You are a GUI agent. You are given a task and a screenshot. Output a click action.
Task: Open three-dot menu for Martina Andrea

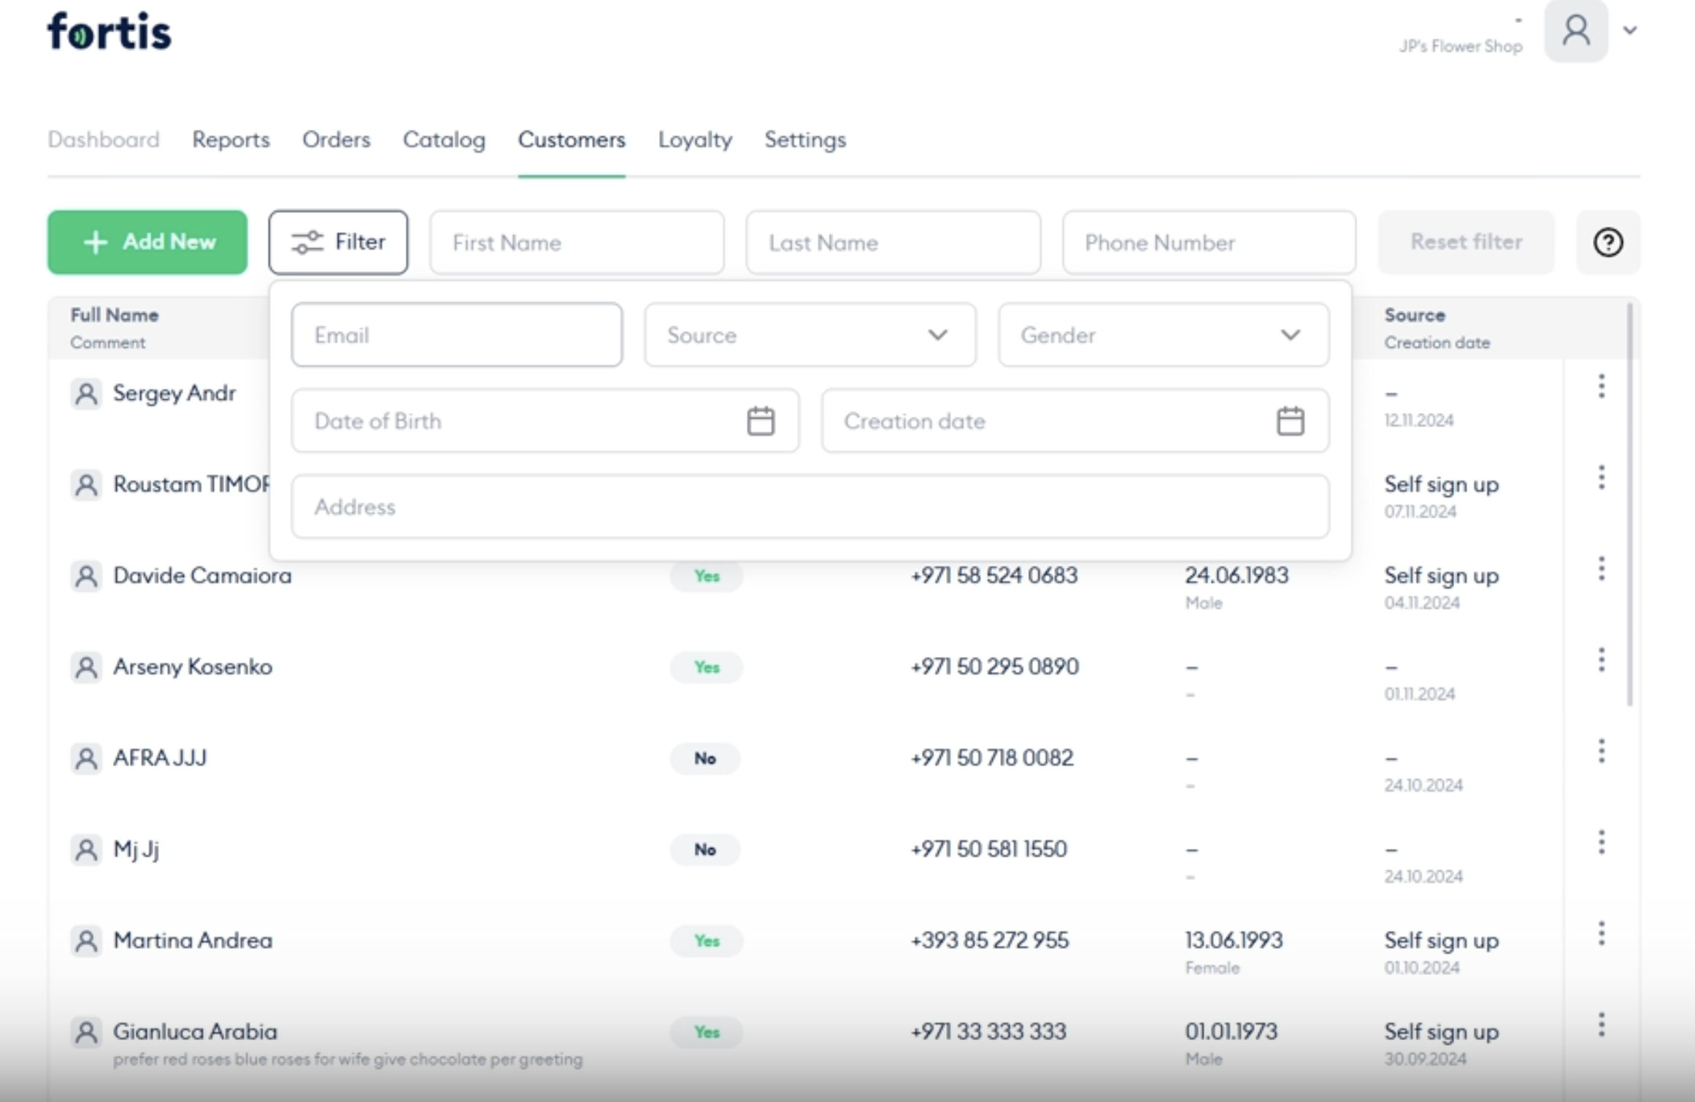click(x=1601, y=933)
